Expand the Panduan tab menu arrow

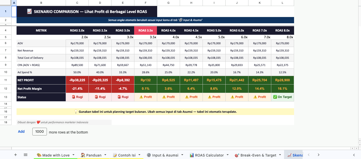(x=105, y=155)
